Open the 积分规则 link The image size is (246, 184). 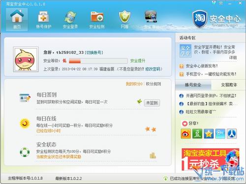click(154, 84)
